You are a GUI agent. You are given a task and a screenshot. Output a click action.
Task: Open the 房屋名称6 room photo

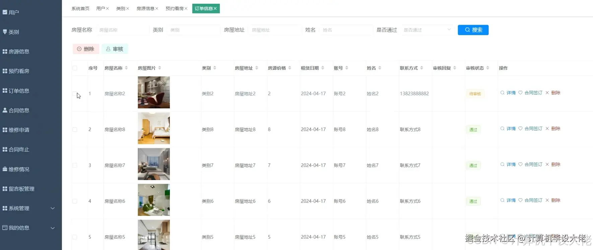[x=154, y=200]
